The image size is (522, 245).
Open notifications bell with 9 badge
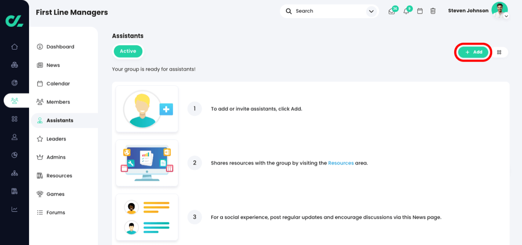[406, 11]
